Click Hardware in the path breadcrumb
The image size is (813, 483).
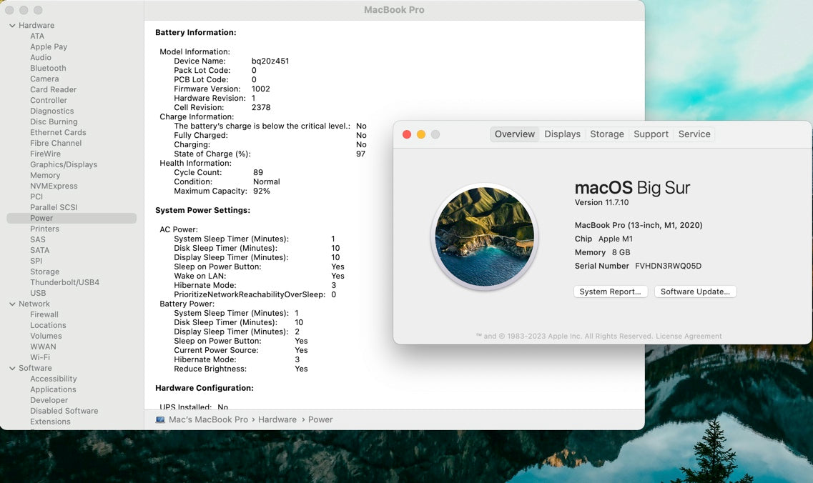pyautogui.click(x=277, y=419)
